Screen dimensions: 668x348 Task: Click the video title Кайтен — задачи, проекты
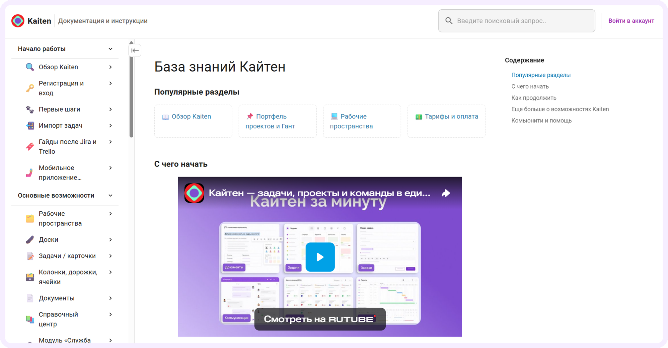[x=319, y=193]
